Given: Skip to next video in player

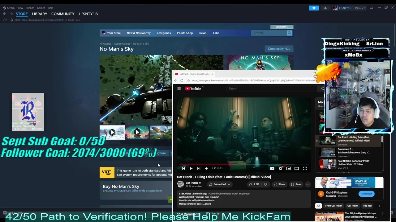Looking at the screenshot, I should 199,168.
